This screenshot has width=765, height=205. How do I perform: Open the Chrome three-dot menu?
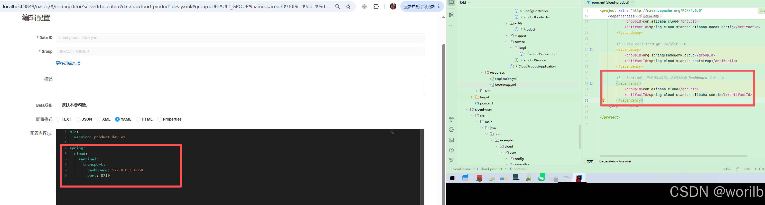click(439, 6)
